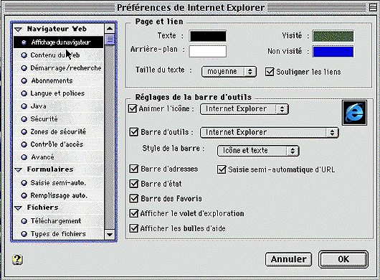Select Téléchargement under Fichiers
The image size is (380, 280).
tap(58, 221)
